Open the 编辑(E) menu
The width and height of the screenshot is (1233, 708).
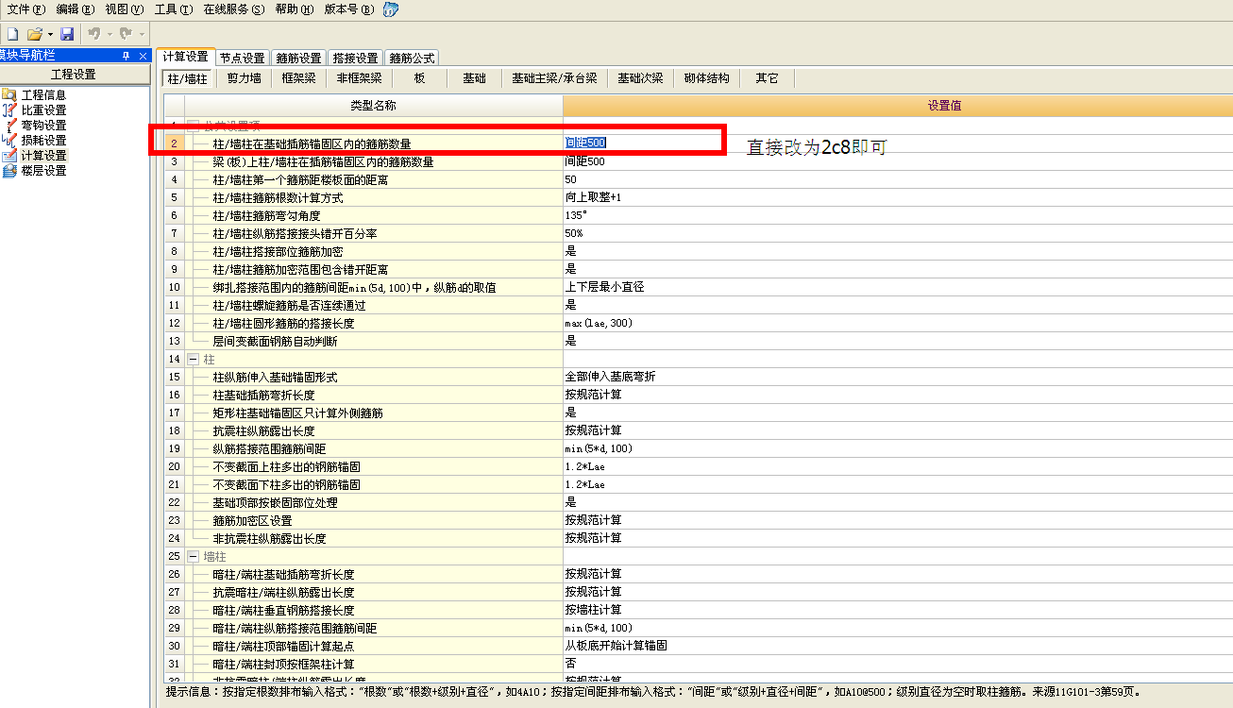click(75, 9)
